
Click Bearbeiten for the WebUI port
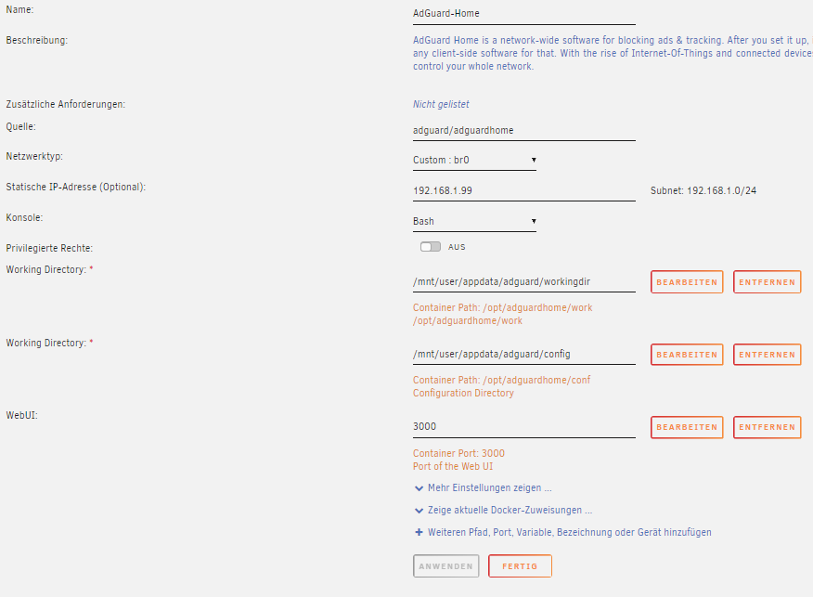click(687, 427)
